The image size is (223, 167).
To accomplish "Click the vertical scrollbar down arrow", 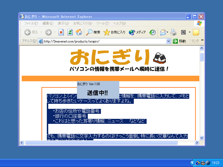I will pos(202,138).
